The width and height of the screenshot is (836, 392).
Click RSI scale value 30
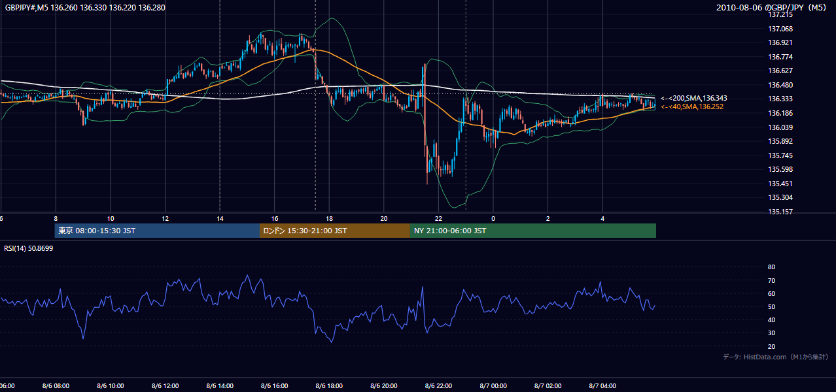click(772, 333)
